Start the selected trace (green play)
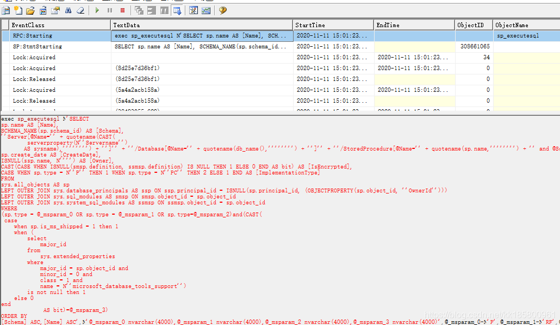The height and width of the screenshot is (325, 560). (97, 10)
